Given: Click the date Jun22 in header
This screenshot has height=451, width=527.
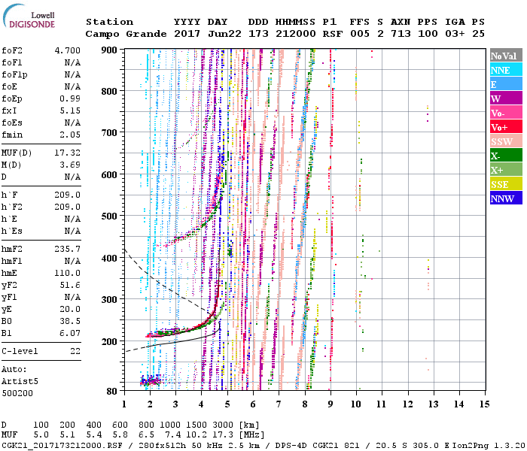Looking at the screenshot, I should pyautogui.click(x=224, y=34).
